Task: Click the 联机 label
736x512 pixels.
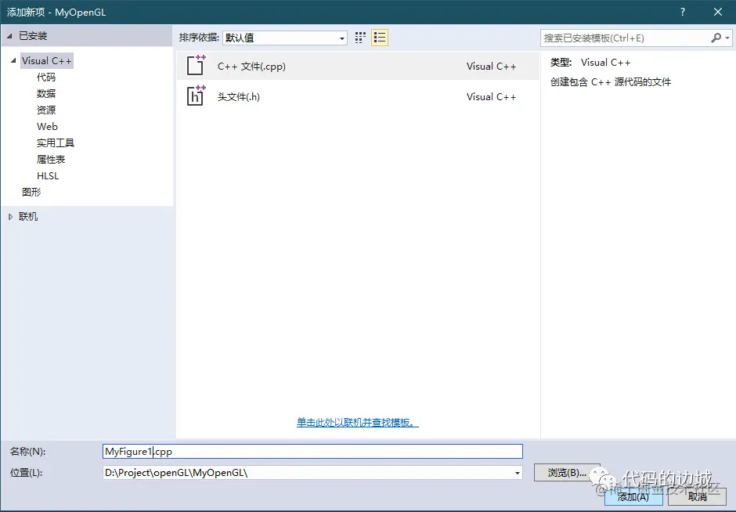Action: [x=28, y=216]
